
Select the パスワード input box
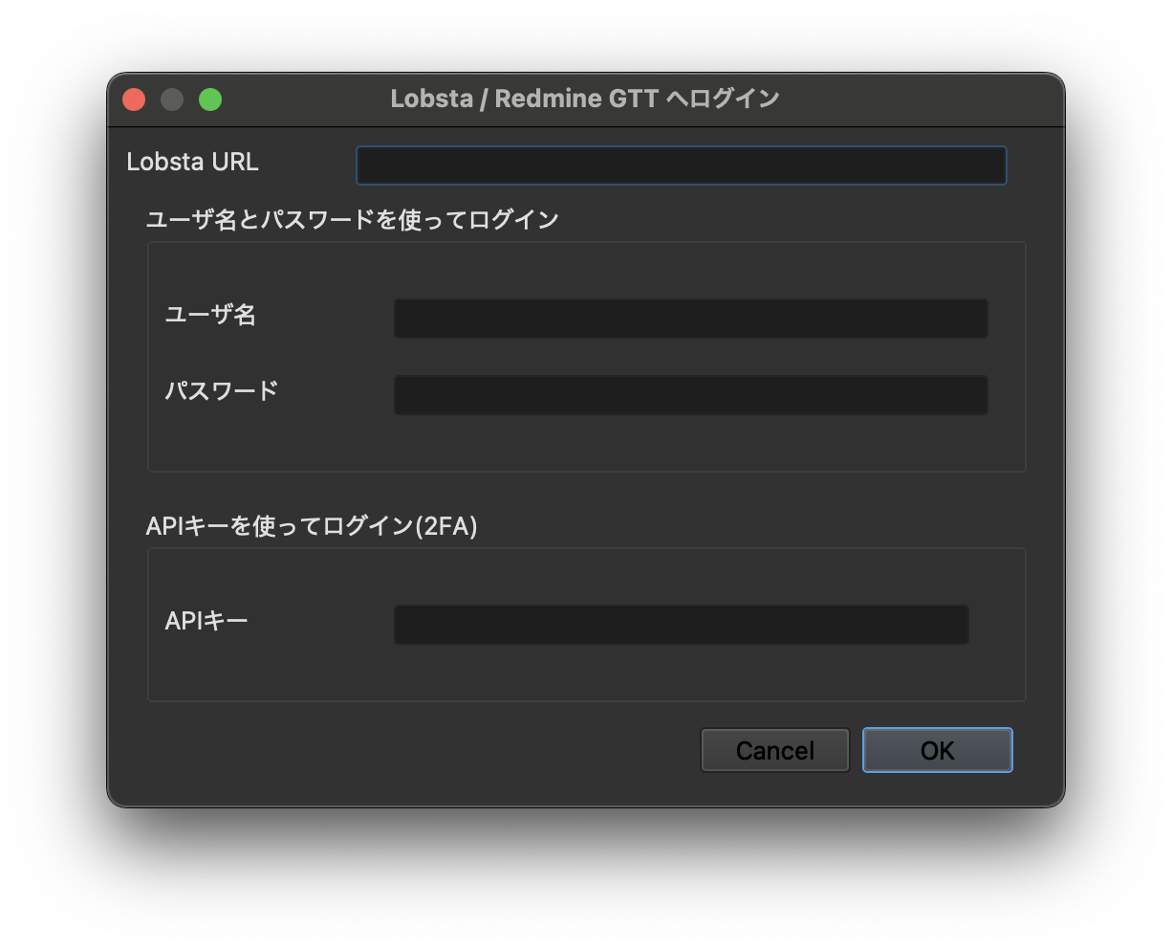(x=690, y=395)
